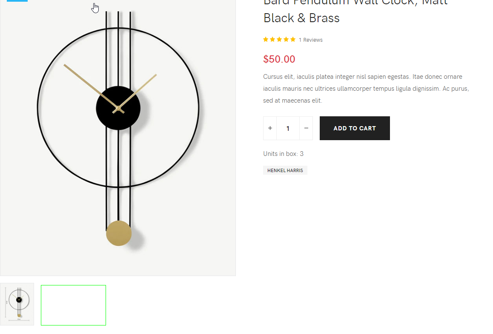Click the blue badge above the product image
The width and height of the screenshot is (493, 334).
(17, 1)
